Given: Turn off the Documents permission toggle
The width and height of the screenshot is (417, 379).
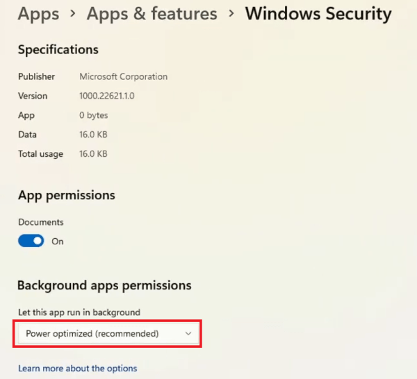Looking at the screenshot, I should [x=31, y=241].
